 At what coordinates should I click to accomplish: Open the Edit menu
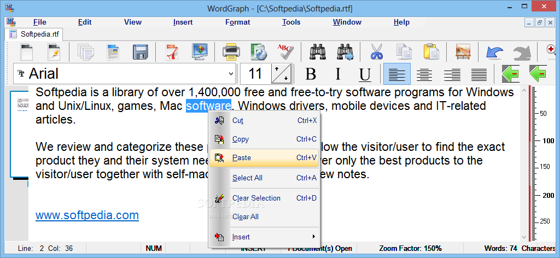coord(85,22)
